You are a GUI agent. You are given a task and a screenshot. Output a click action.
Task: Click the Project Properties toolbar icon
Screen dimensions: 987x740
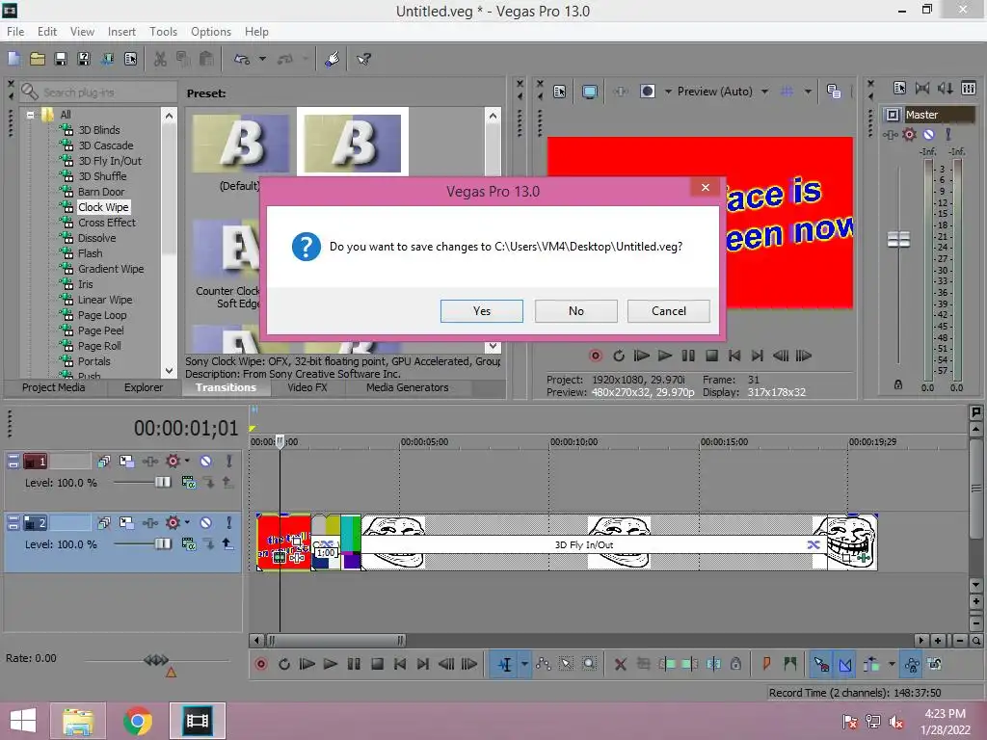click(130, 59)
